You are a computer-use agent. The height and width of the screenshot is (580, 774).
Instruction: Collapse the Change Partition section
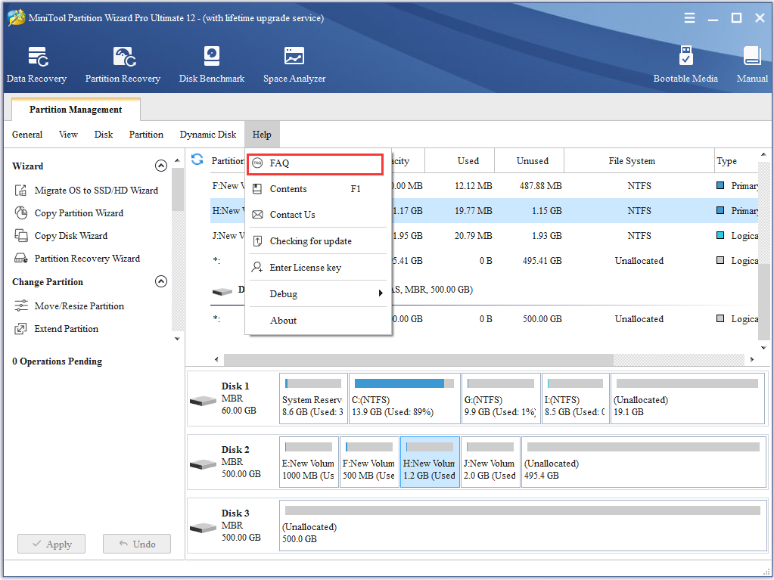[x=160, y=281]
